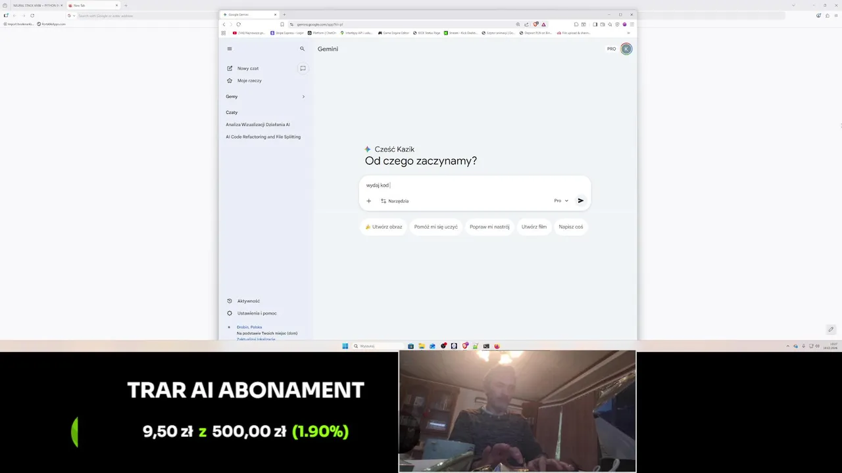Send the prompt with the arrow icon
Viewport: 842px width, 473px height.
(581, 201)
